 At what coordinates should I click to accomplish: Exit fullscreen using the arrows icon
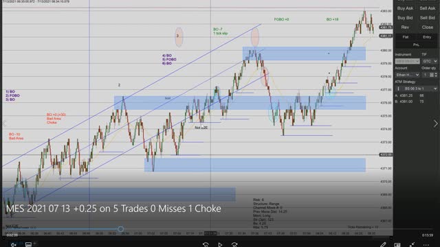[x=412, y=245]
